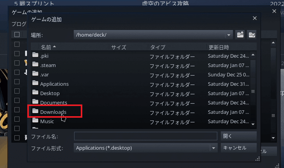Sort by タイプ column header
Image resolution: width=284 pixels, height=168 pixels.
(177, 47)
